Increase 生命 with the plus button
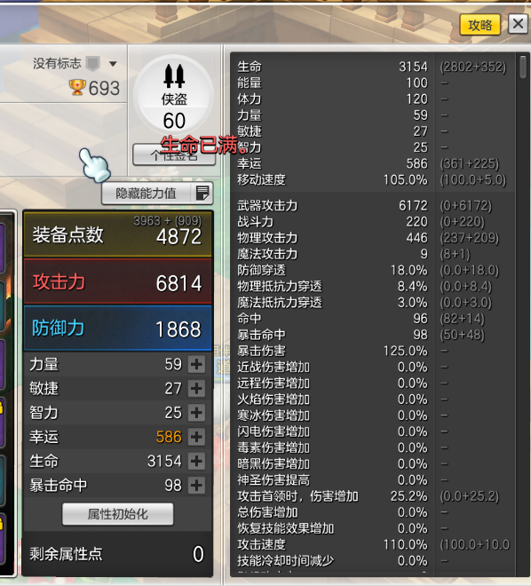The image size is (531, 586). pyautogui.click(x=196, y=461)
